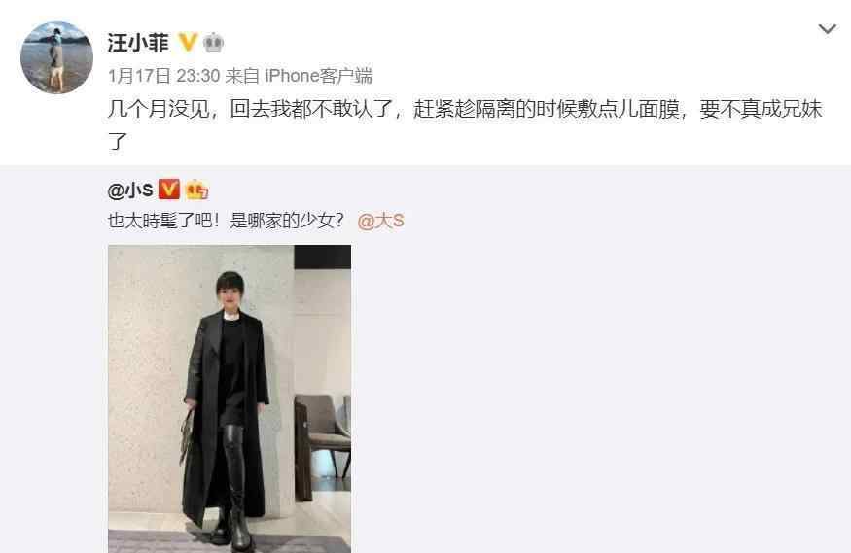The height and width of the screenshot is (553, 851).
Task: Click the 汪小菲 username
Action: pyautogui.click(x=138, y=43)
